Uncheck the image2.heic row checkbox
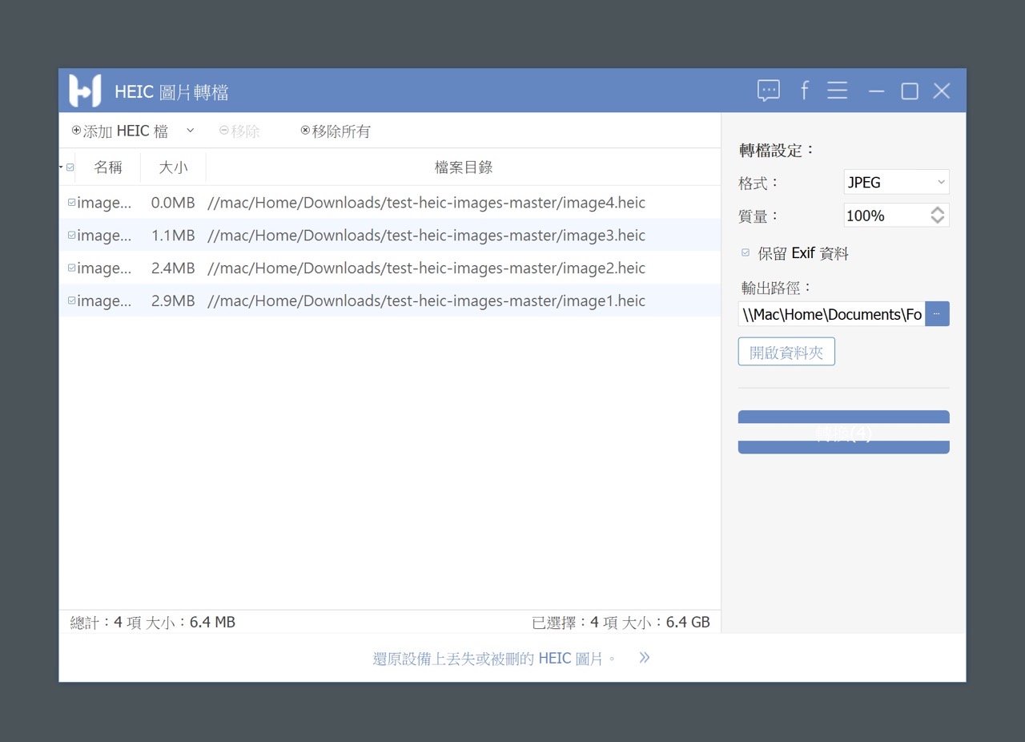The height and width of the screenshot is (742, 1025). coord(72,268)
